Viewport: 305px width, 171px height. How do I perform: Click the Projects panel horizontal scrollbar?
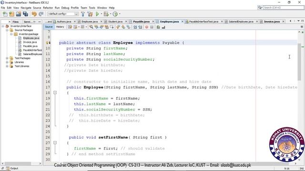(x=18, y=163)
